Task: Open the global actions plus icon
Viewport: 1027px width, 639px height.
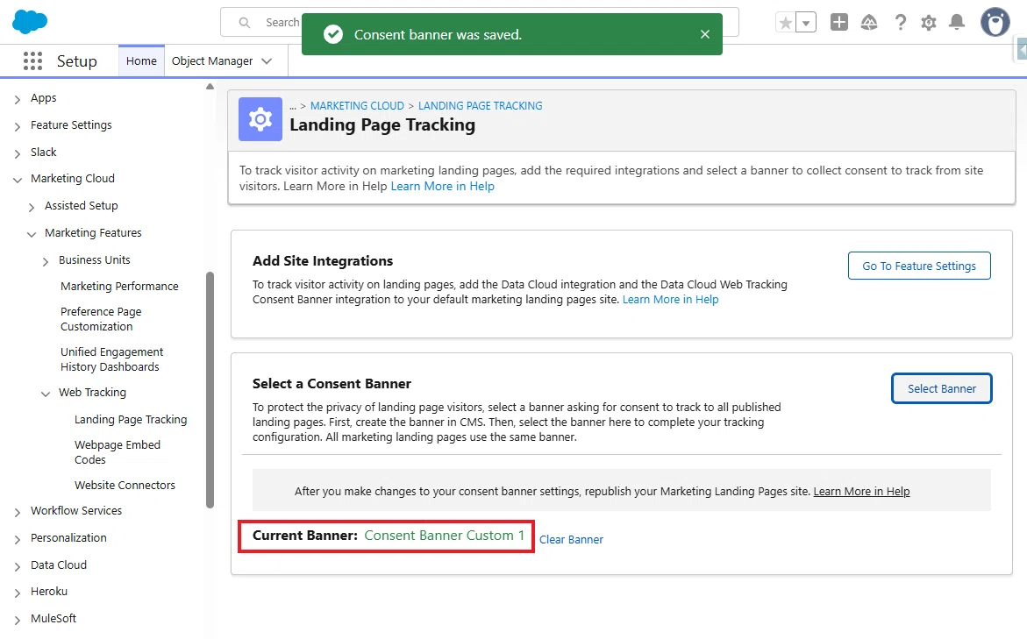Action: [x=839, y=22]
